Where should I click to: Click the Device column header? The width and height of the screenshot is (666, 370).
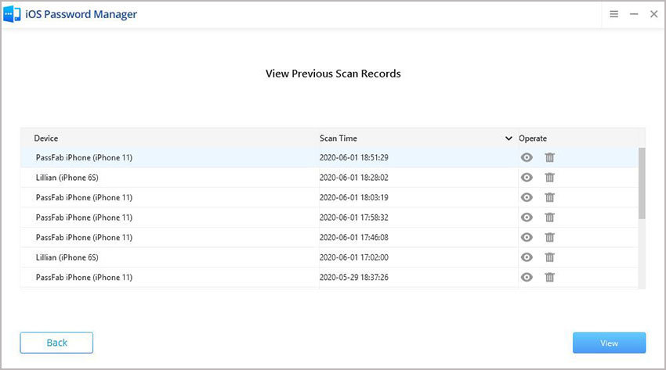[46, 138]
